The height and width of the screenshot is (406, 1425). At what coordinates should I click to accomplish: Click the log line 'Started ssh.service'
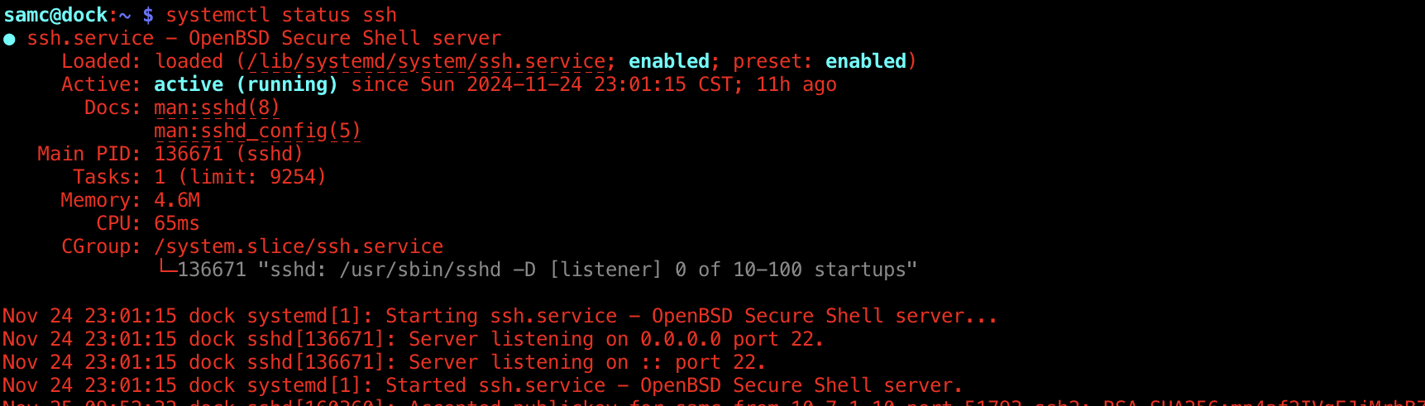click(482, 385)
